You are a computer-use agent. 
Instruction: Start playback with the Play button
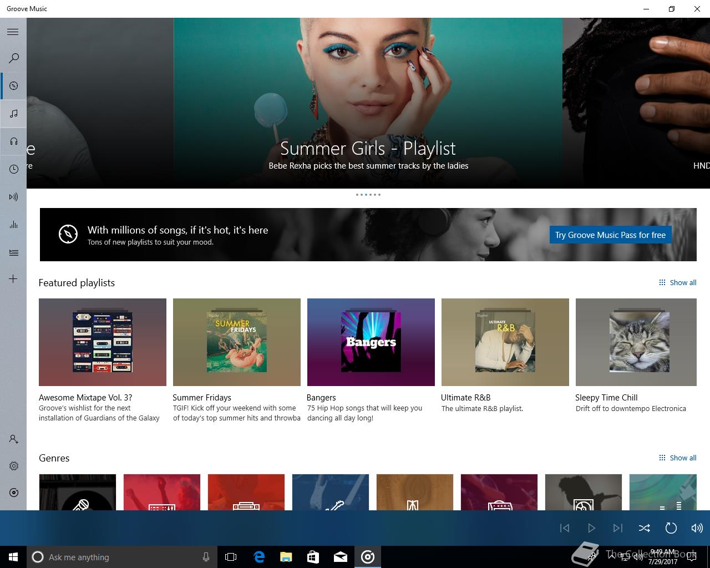click(591, 528)
